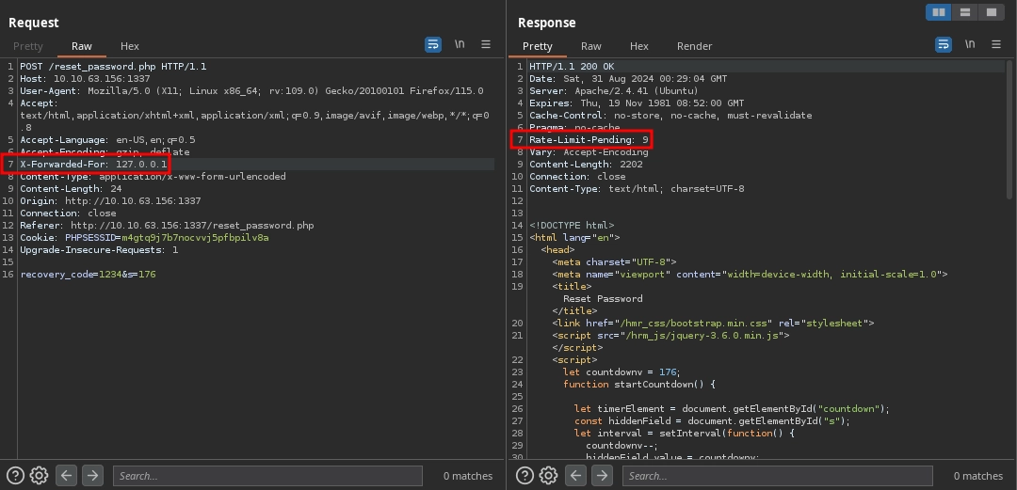Open search settings gear in Response panel
The width and height of the screenshot is (1017, 490).
click(x=548, y=476)
